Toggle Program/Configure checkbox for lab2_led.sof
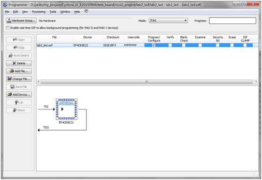Viewport: 262px width, 180px height. (x=154, y=45)
